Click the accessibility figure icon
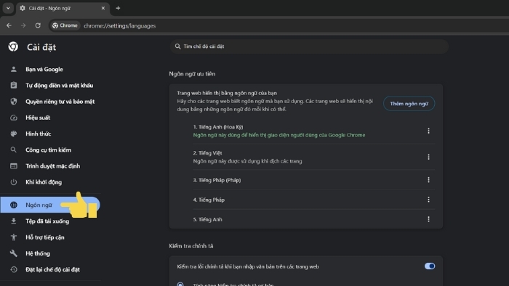509x286 pixels. (13, 237)
